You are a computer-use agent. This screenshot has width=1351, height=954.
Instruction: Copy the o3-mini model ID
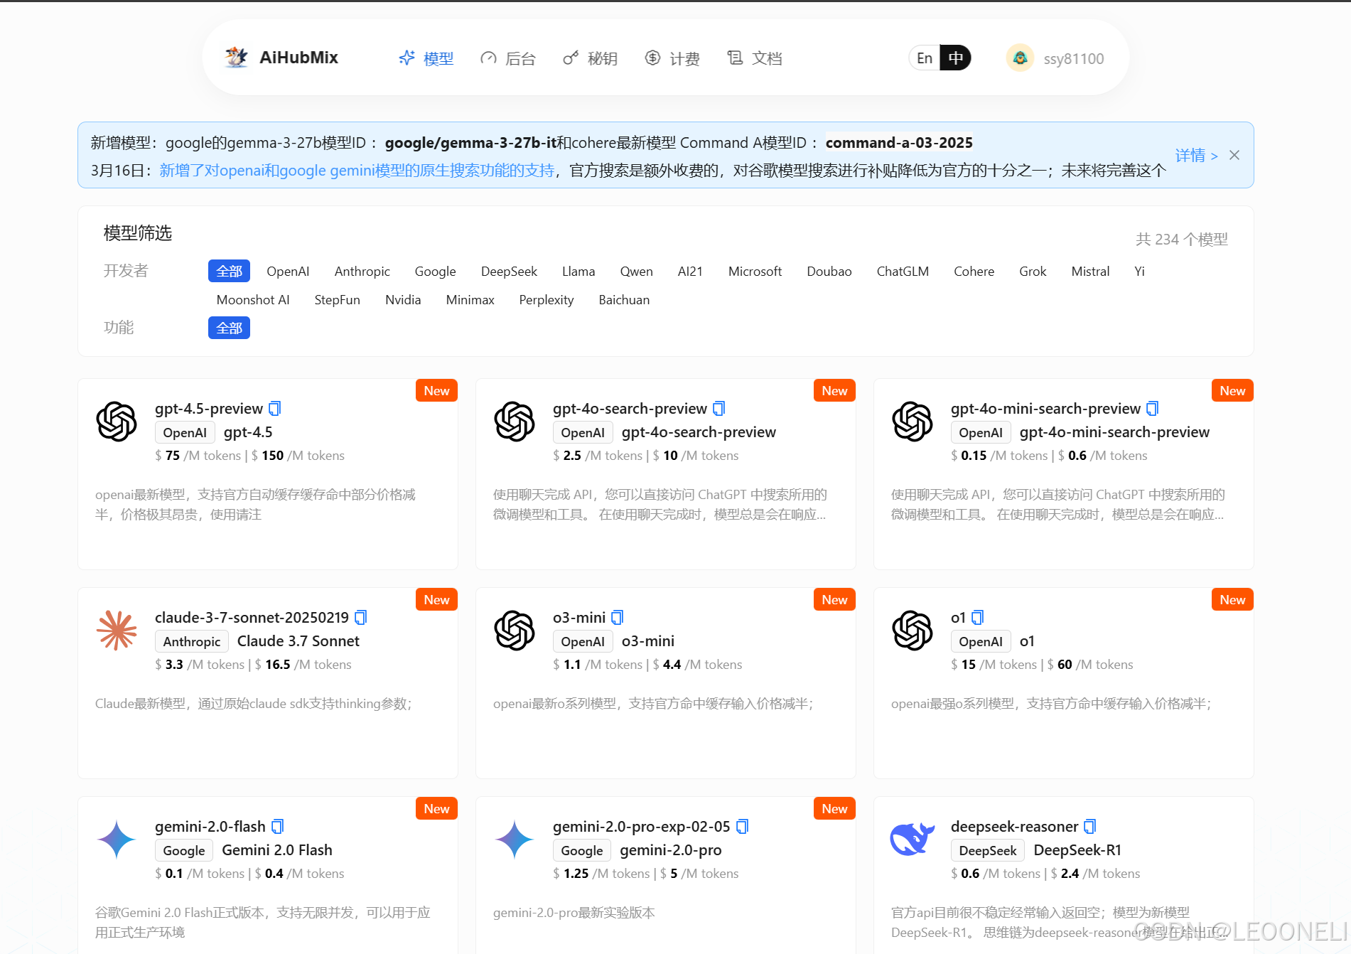[x=618, y=618]
